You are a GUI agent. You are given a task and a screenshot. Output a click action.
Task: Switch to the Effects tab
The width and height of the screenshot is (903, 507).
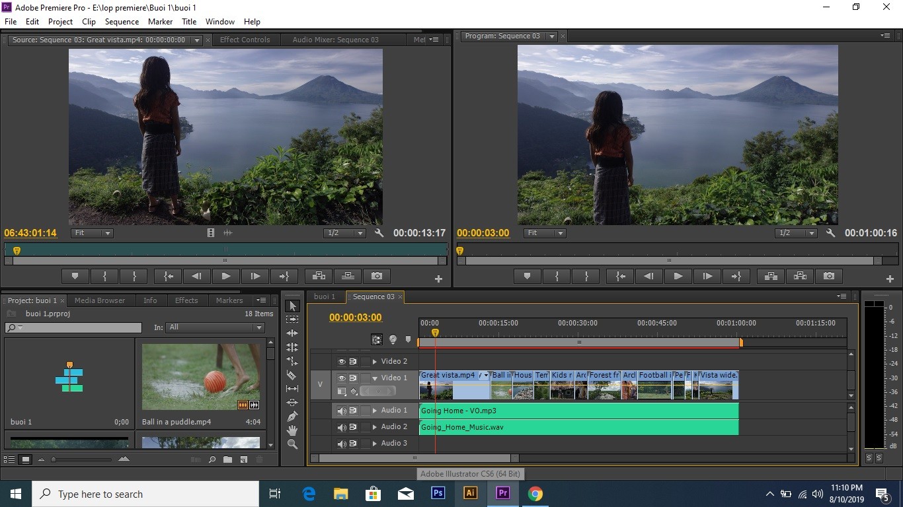[x=186, y=300]
